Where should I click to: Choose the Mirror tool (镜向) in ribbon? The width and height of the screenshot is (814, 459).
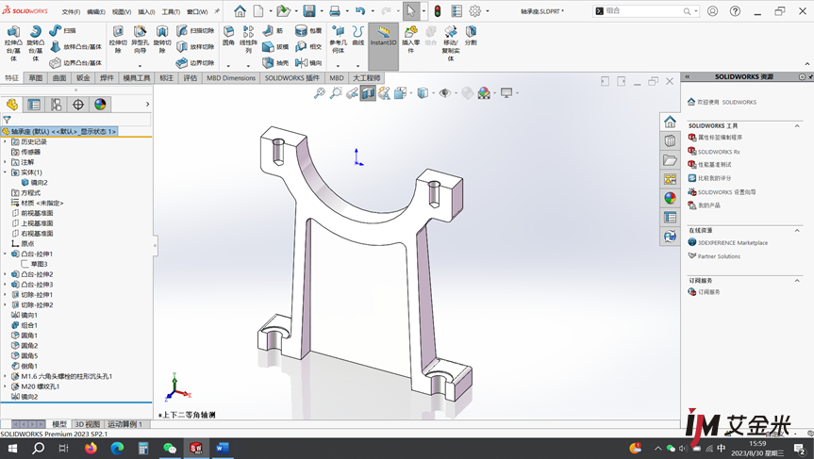click(x=308, y=63)
